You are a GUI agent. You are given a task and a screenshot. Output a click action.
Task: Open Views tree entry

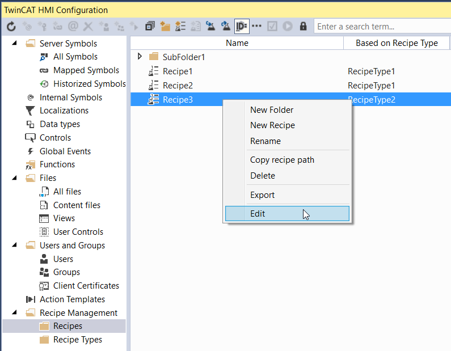64,218
